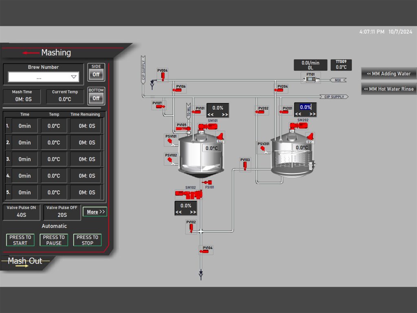This screenshot has height=313, width=417.
Task: Click PRESS TO PAUSE button
Action: pyautogui.click(x=54, y=240)
